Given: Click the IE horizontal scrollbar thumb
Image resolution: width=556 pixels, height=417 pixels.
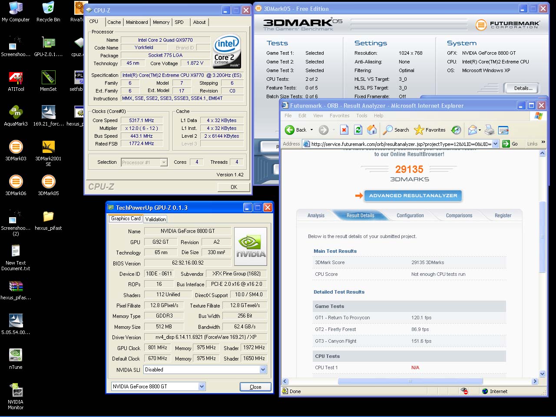Looking at the screenshot, I should [x=410, y=381].
